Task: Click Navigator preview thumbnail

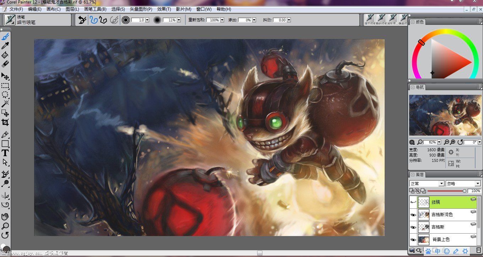Action: (x=445, y=115)
